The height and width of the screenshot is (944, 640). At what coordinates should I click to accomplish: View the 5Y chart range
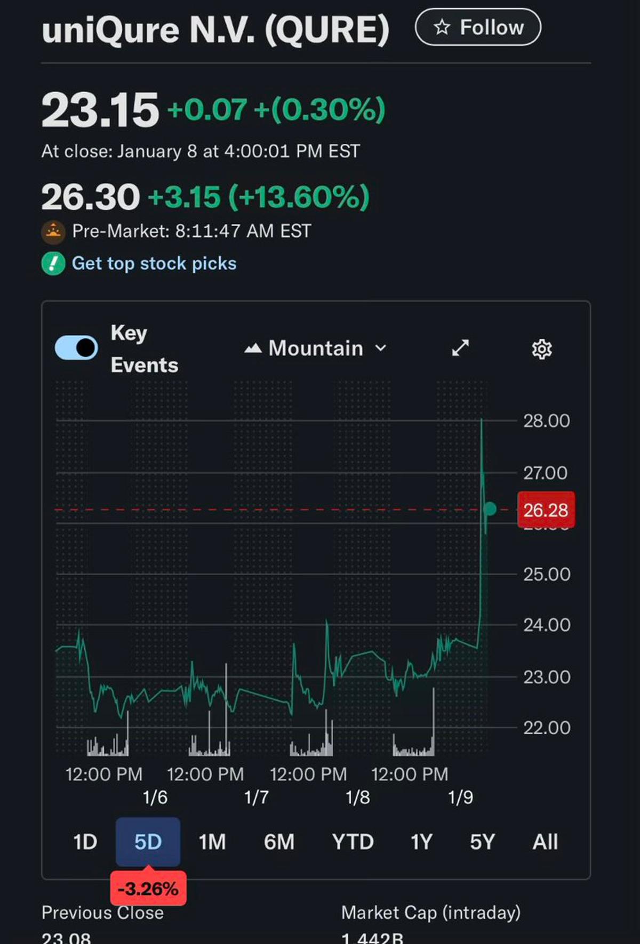(x=482, y=842)
